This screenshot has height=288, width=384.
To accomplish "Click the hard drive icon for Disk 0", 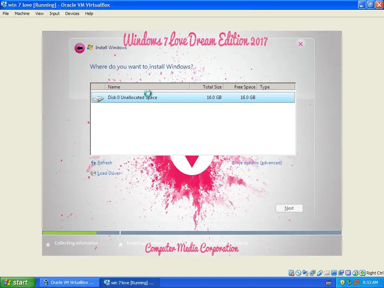I will [x=98, y=99].
